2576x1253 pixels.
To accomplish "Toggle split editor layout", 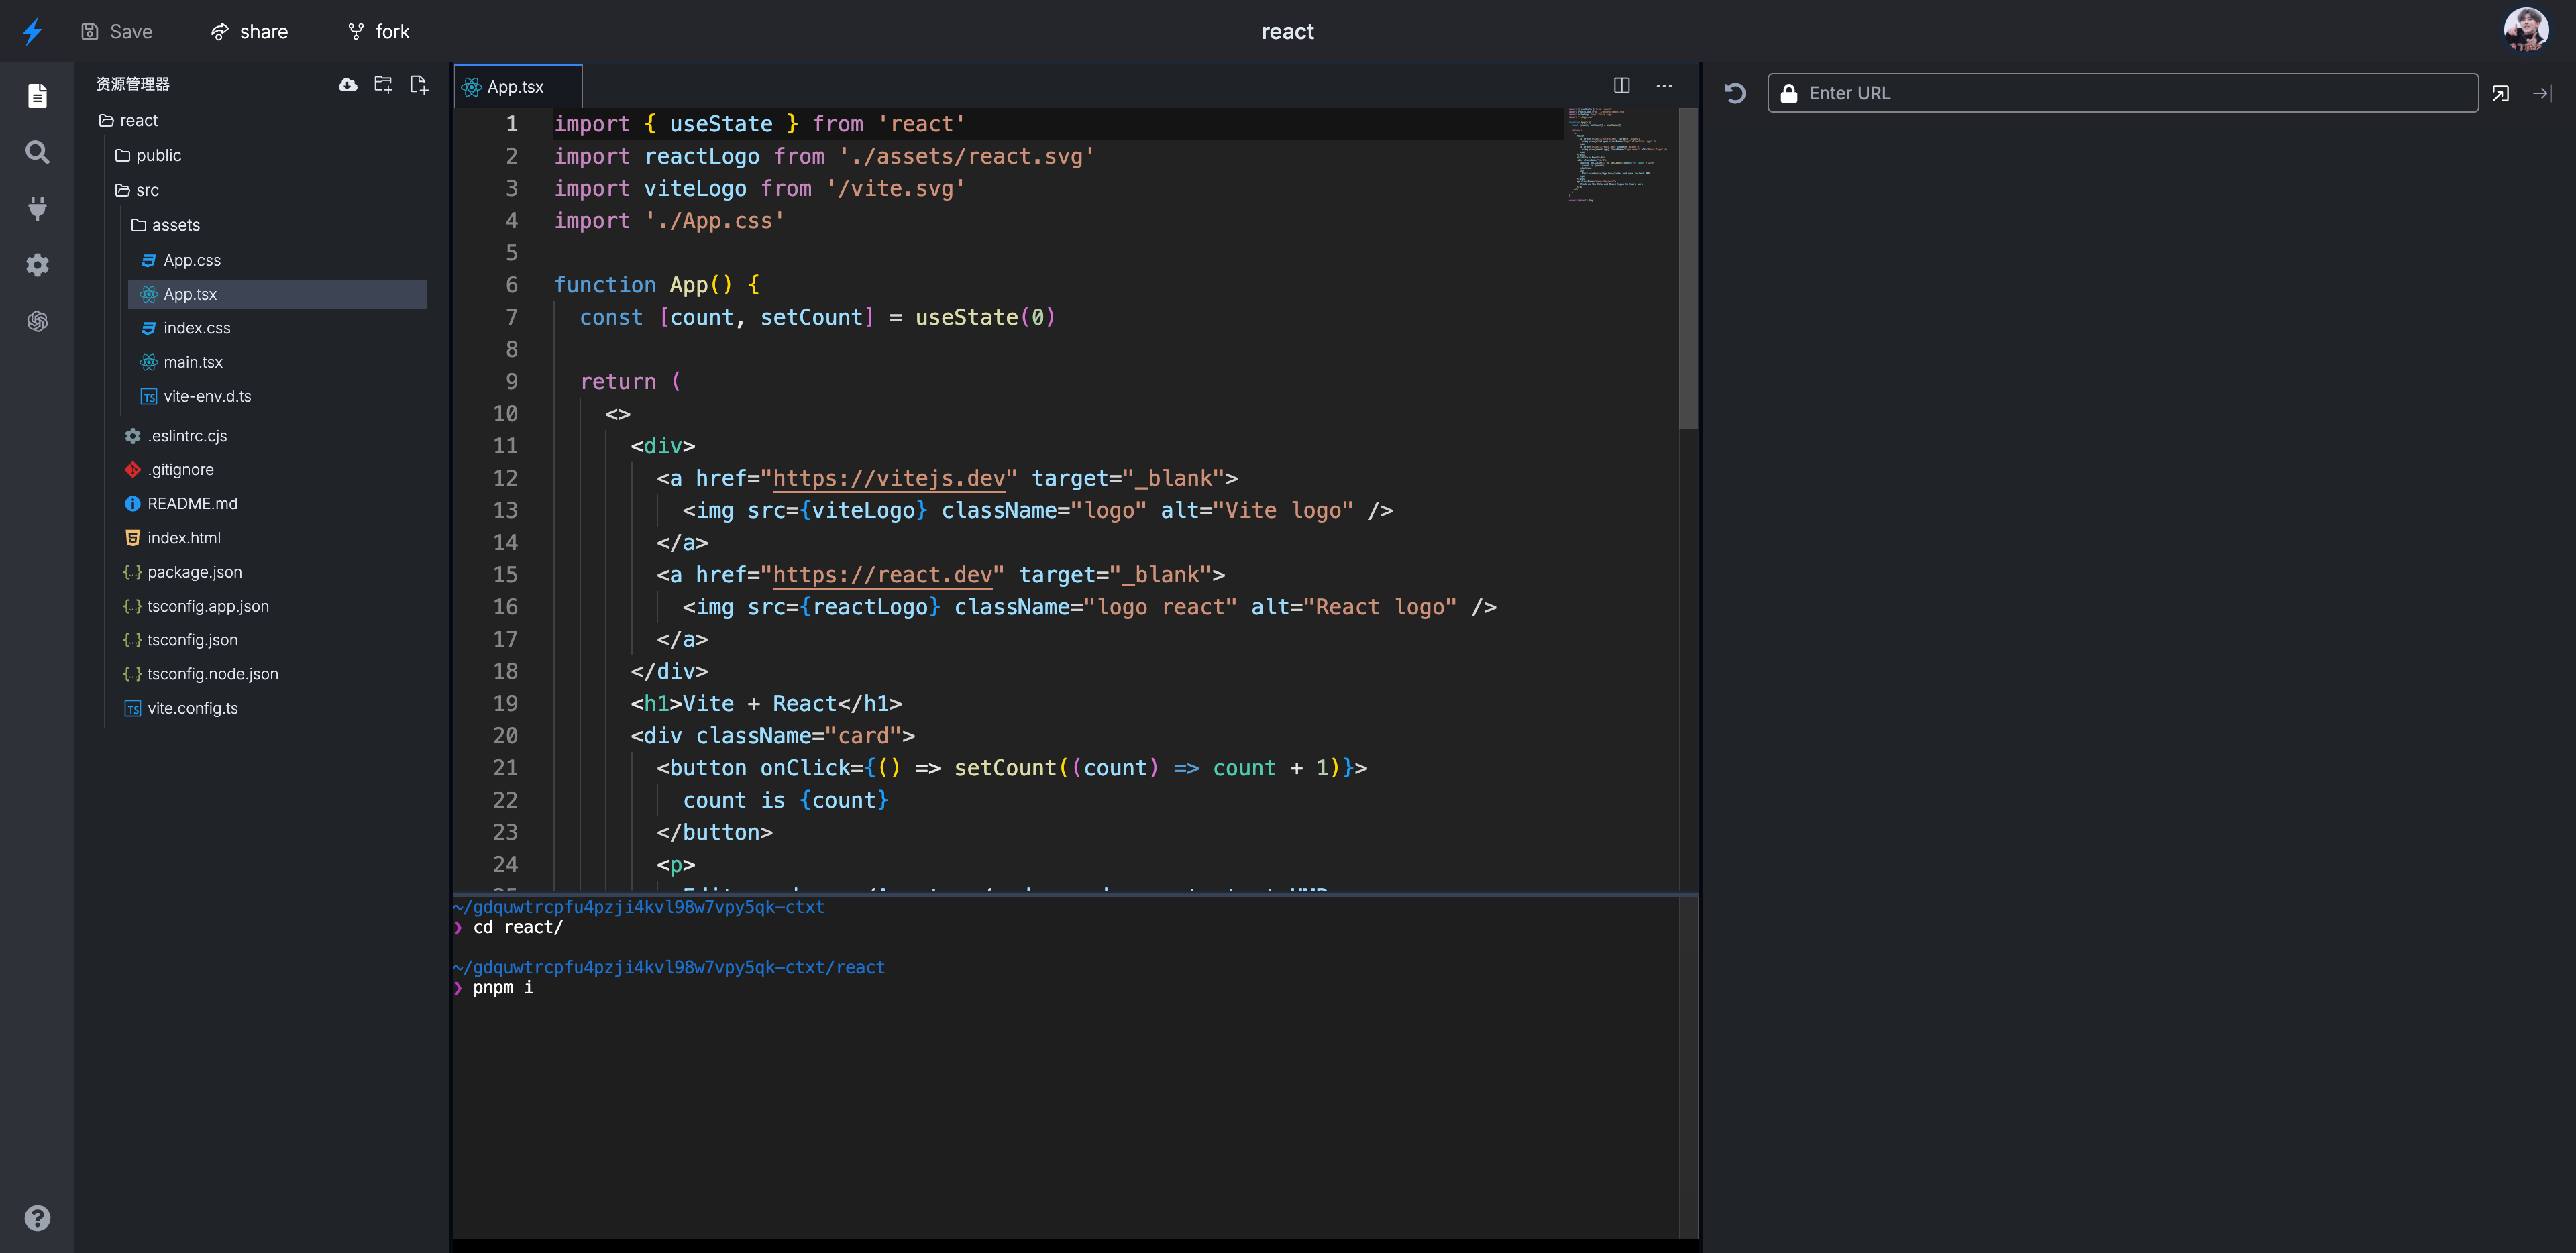I will pos(1621,86).
